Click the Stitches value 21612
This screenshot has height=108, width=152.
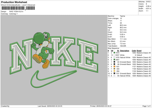tap(148, 2)
